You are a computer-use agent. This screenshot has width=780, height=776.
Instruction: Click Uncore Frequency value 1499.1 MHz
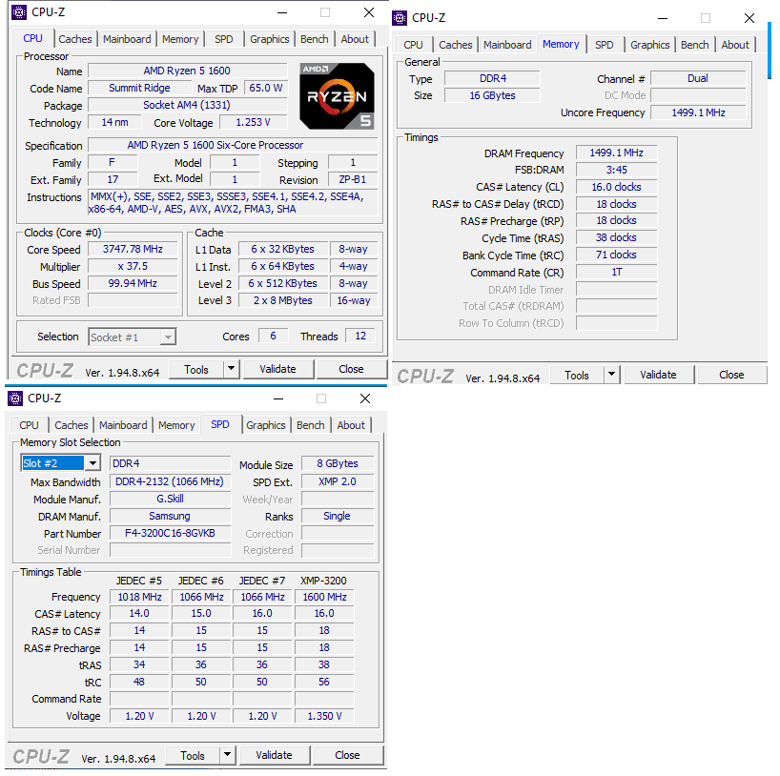tap(698, 112)
